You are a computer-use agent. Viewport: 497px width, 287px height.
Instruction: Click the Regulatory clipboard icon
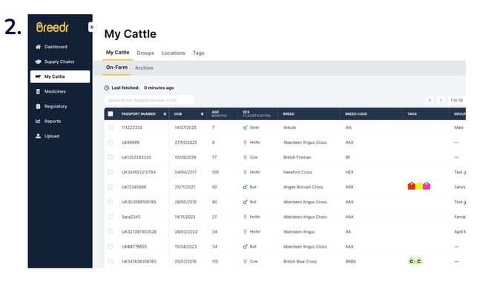pyautogui.click(x=38, y=107)
